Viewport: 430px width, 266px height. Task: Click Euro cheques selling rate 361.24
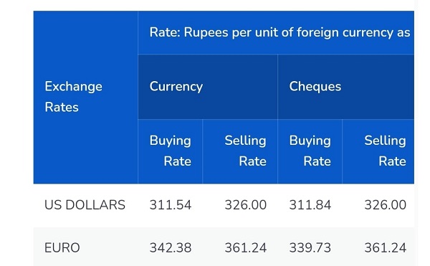coord(386,248)
